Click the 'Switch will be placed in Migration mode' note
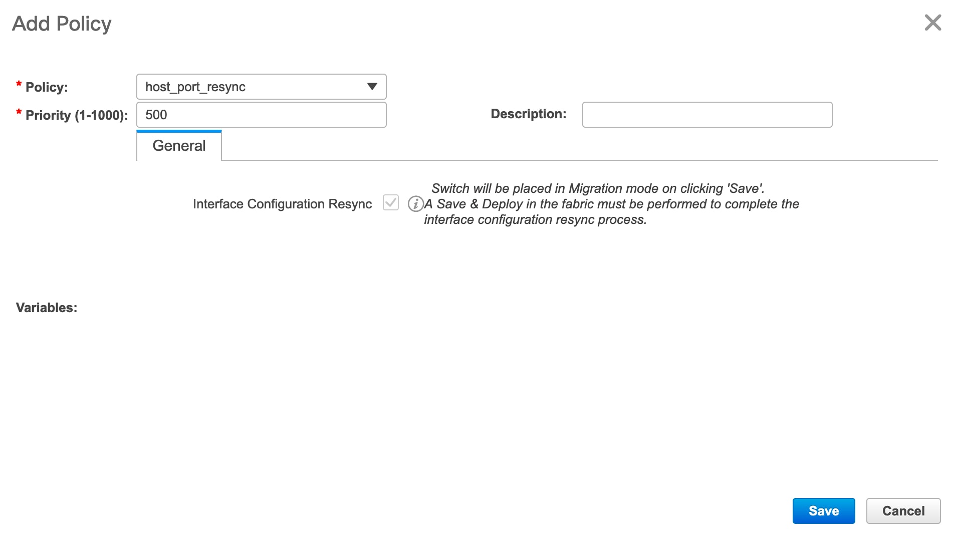This screenshot has height=536, width=953. click(x=611, y=204)
